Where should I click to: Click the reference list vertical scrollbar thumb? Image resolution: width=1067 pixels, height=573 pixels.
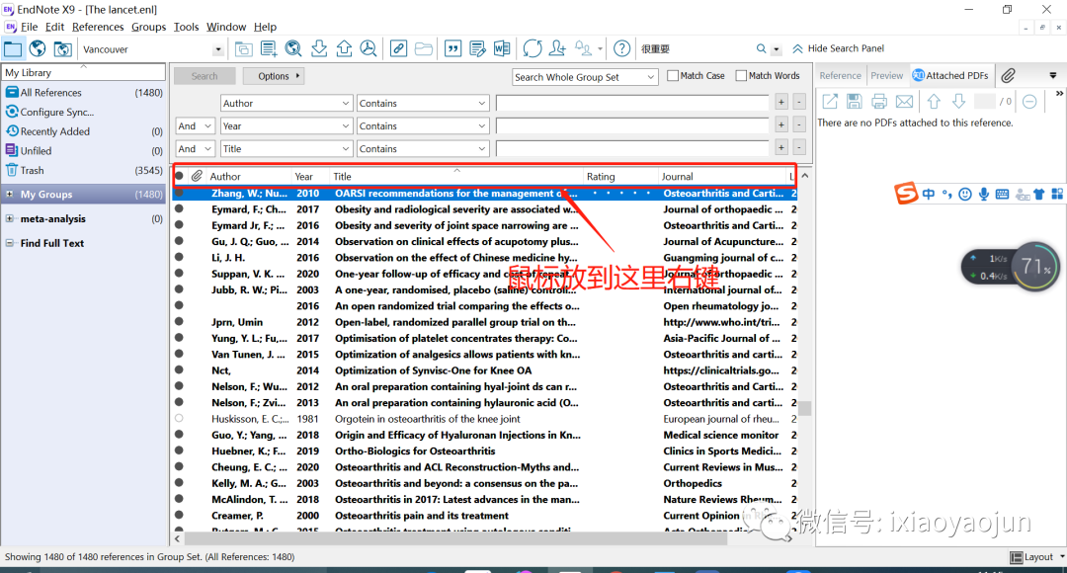click(805, 408)
